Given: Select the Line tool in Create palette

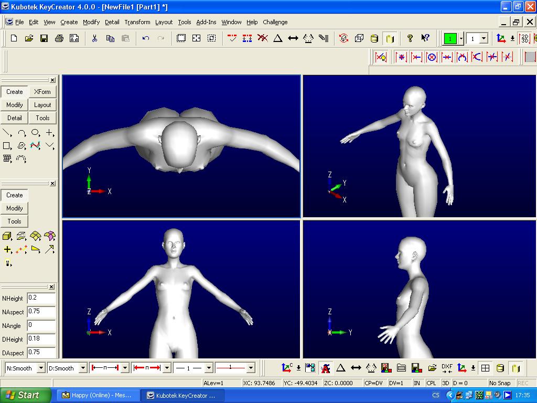Looking at the screenshot, I should tap(7, 133).
